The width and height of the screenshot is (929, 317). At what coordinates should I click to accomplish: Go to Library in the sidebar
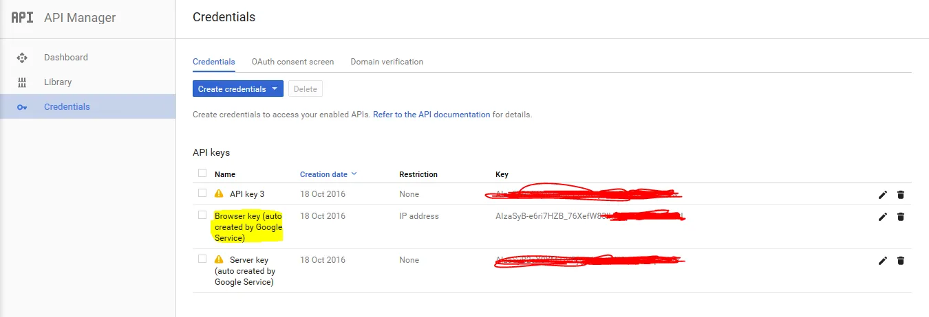coord(58,82)
